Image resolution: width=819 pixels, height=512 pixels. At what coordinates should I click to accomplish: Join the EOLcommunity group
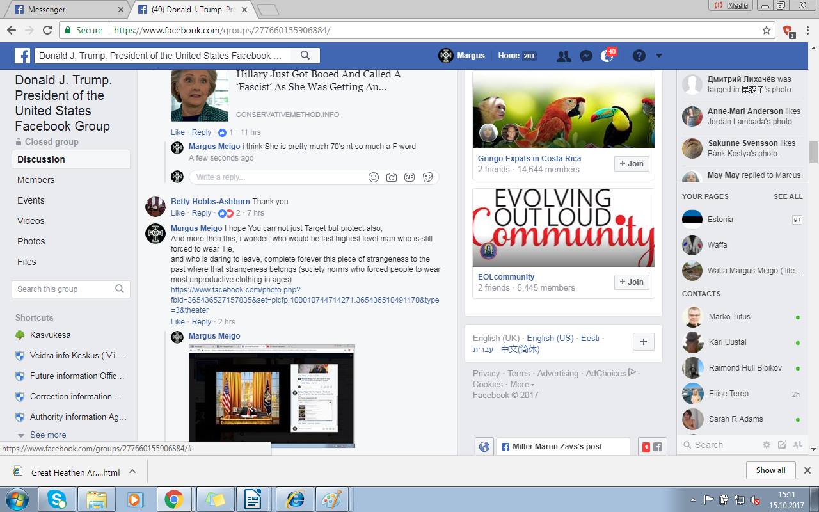click(x=632, y=282)
